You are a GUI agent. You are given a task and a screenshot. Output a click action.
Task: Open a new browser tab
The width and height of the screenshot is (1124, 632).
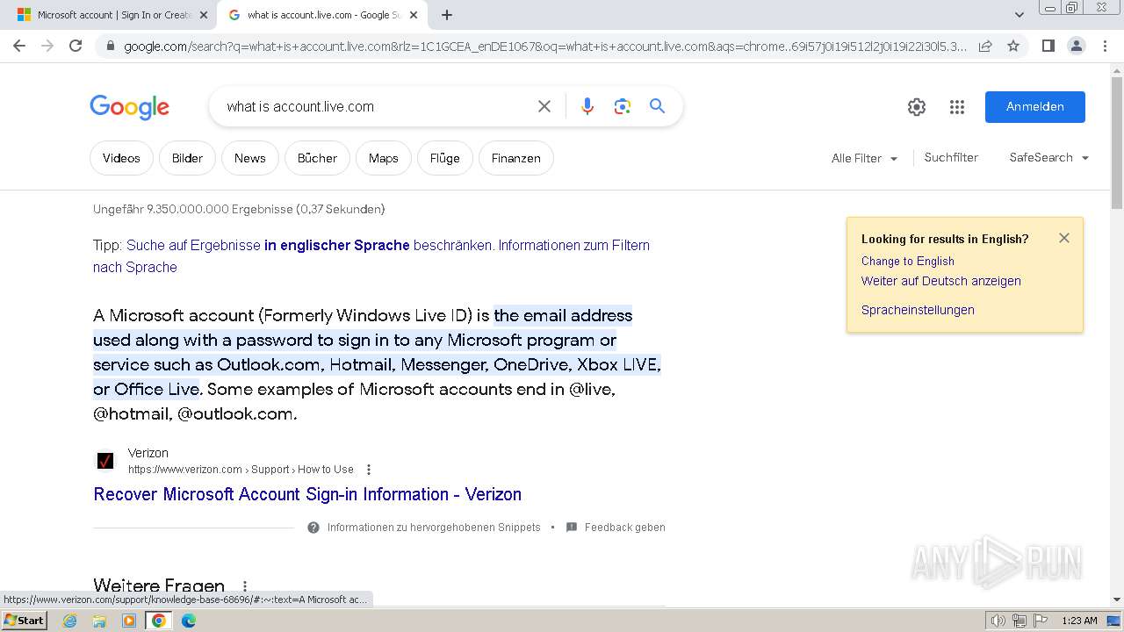447,15
